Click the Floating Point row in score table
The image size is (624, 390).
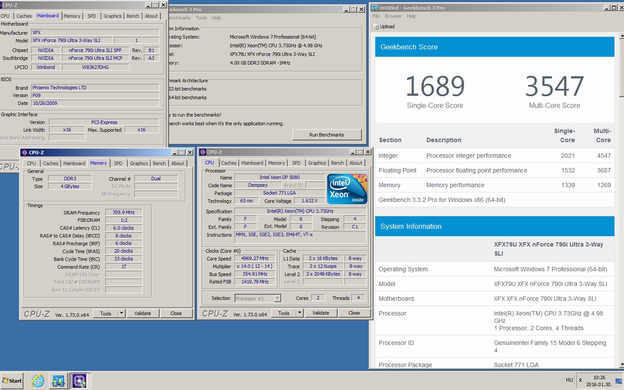(495, 170)
